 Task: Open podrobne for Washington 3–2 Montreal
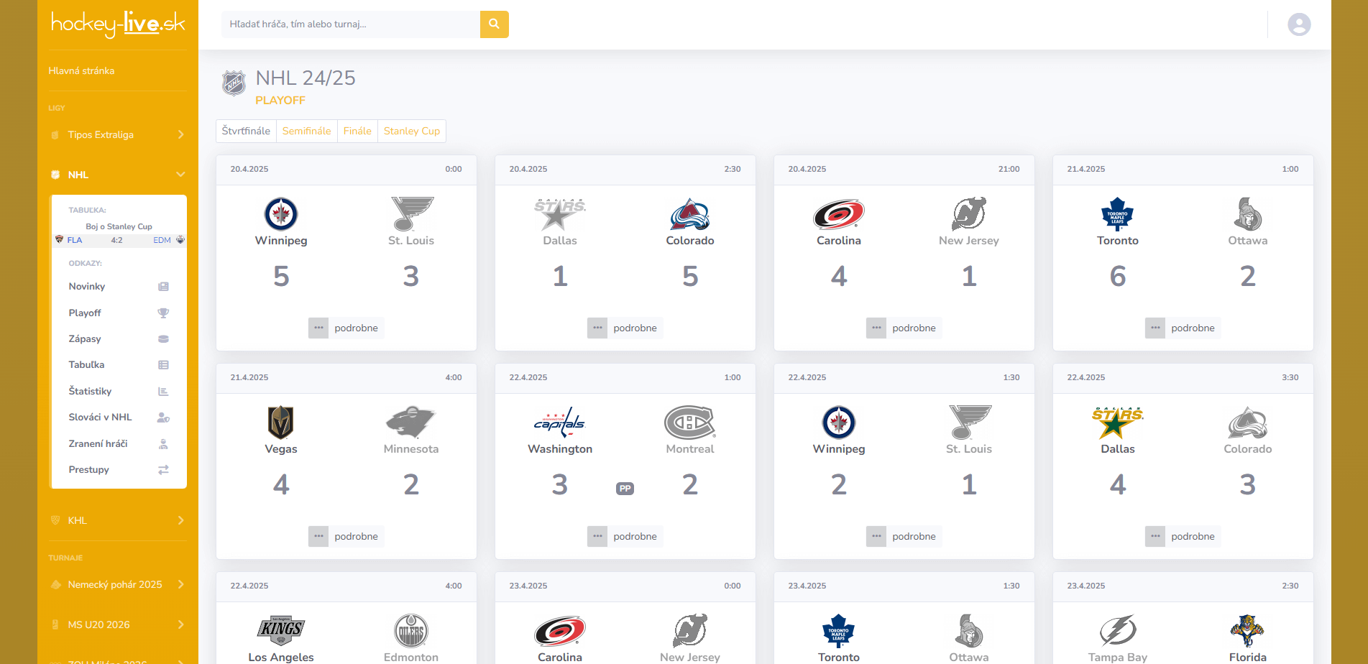(625, 536)
